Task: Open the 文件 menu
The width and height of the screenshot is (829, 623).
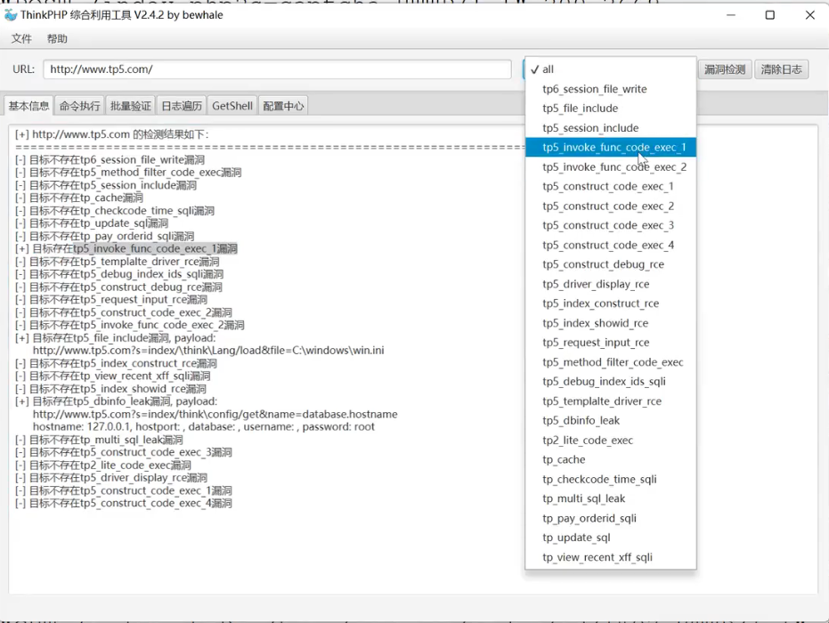Action: (x=21, y=38)
